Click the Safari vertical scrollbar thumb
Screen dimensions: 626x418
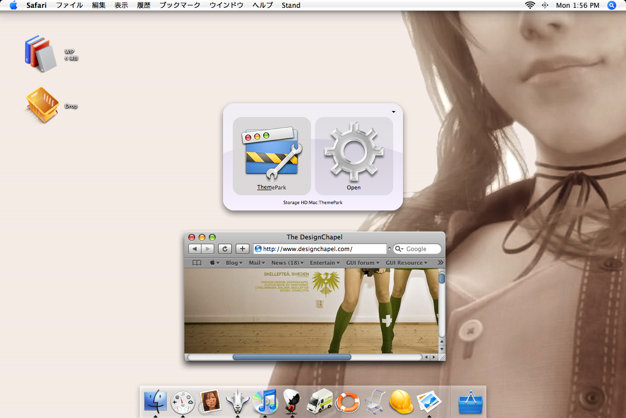pos(442,279)
